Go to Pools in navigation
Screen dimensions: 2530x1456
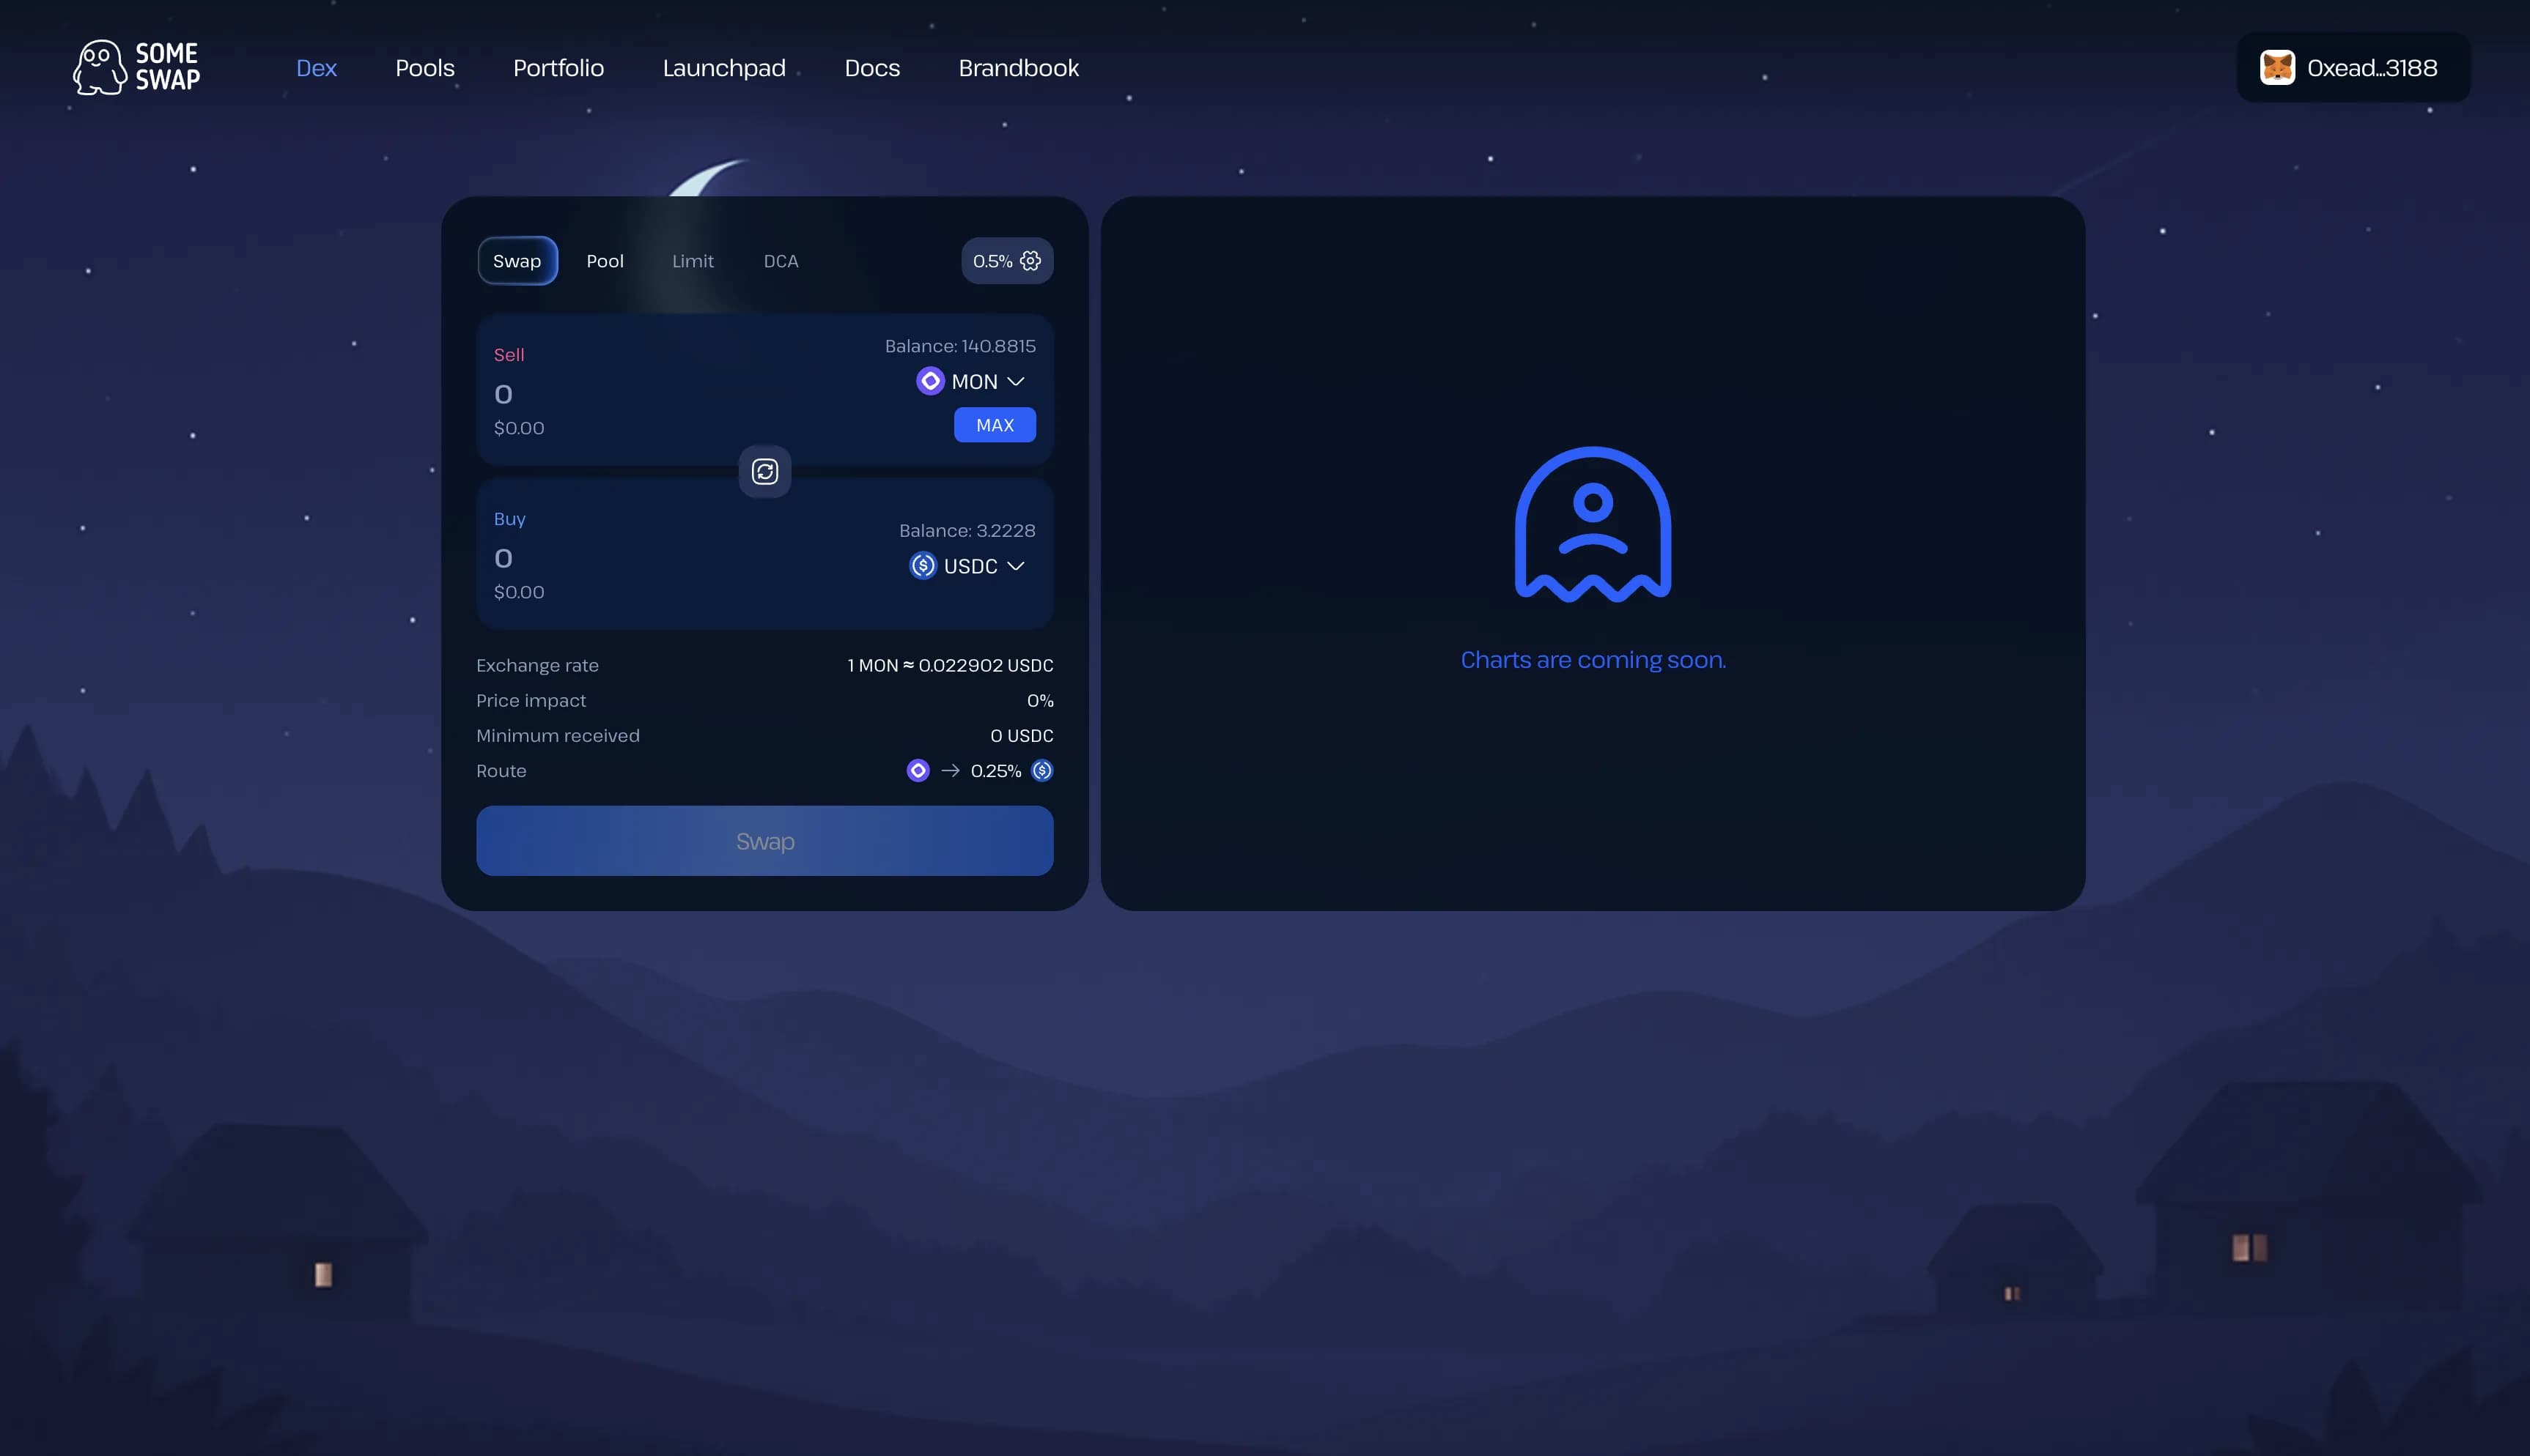424,68
